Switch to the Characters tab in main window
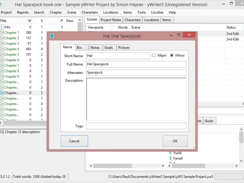The height and width of the screenshot is (183, 244). pos(133,20)
